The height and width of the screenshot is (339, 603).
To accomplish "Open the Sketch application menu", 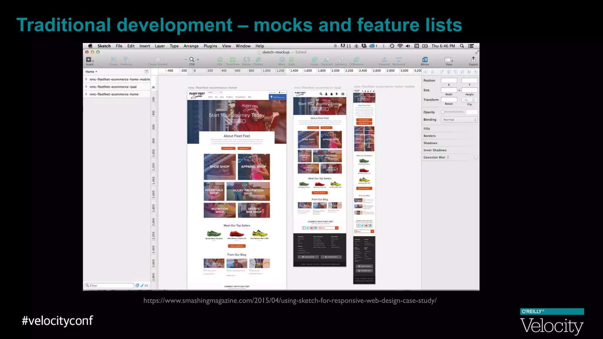I will 104,46.
